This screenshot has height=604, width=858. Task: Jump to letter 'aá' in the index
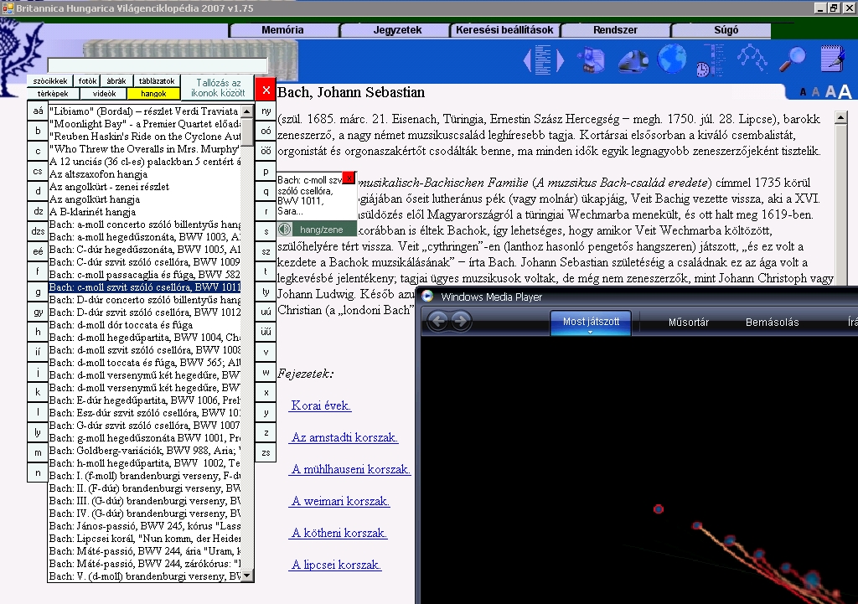pos(38,111)
